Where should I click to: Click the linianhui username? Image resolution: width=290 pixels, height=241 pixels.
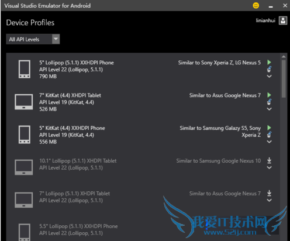pos(265,20)
